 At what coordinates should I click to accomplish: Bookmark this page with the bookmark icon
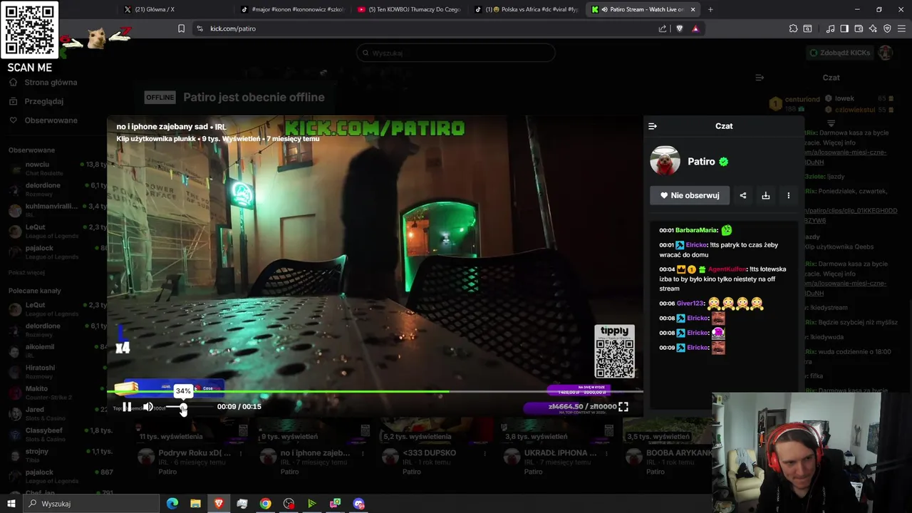(181, 28)
